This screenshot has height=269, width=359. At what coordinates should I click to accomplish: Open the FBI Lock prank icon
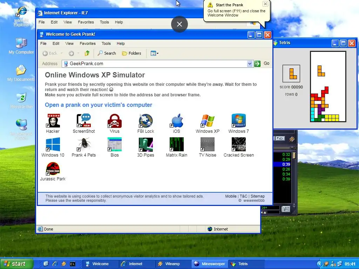pos(145,124)
